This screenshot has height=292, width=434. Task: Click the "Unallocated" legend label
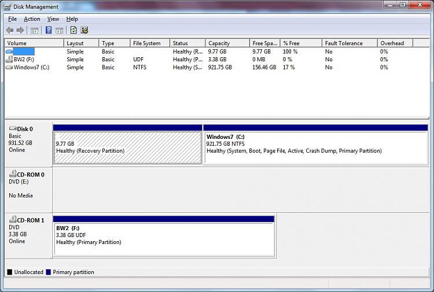point(29,272)
